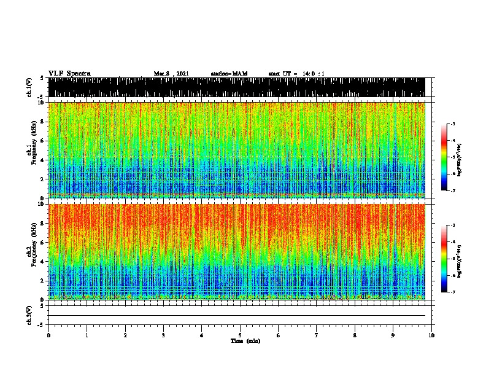This screenshot has height=376, width=486.
Task: Select the 'ch.3(V)' axis label
Action: [29, 315]
